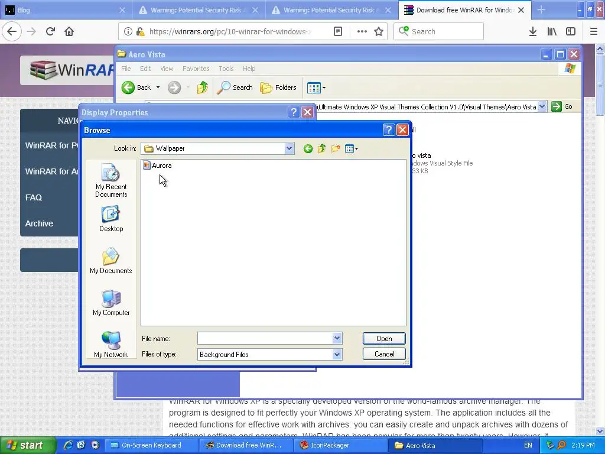This screenshot has height=454, width=605.
Task: Go back to last folder in Browse dialog
Action: (x=308, y=148)
